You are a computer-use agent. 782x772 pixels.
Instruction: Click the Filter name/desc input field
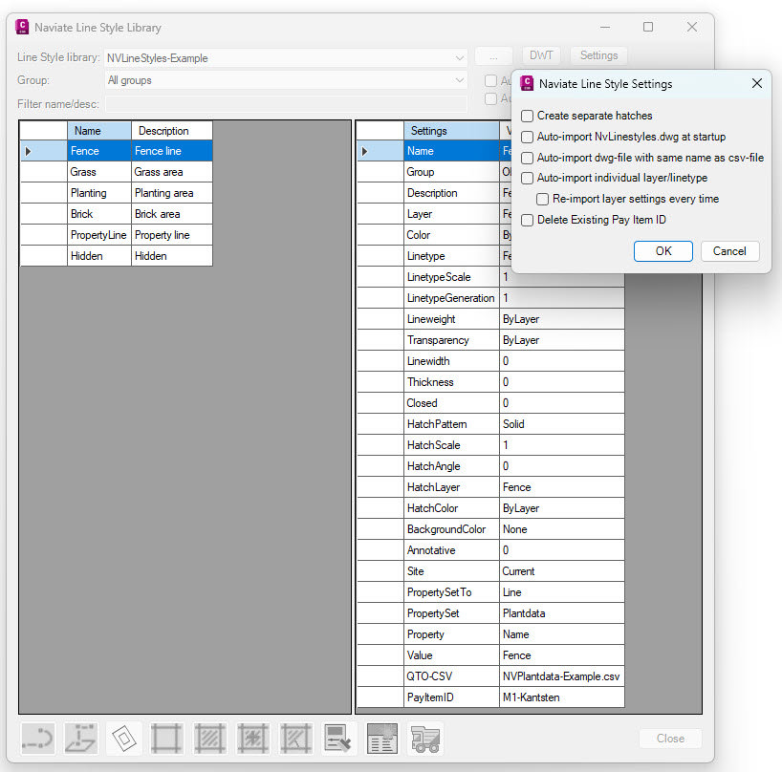click(x=287, y=104)
